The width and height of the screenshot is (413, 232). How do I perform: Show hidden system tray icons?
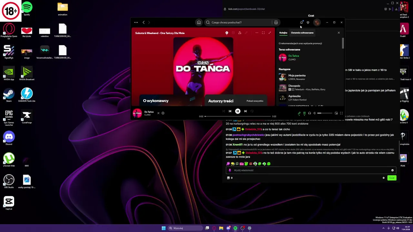pyautogui.click(x=383, y=228)
